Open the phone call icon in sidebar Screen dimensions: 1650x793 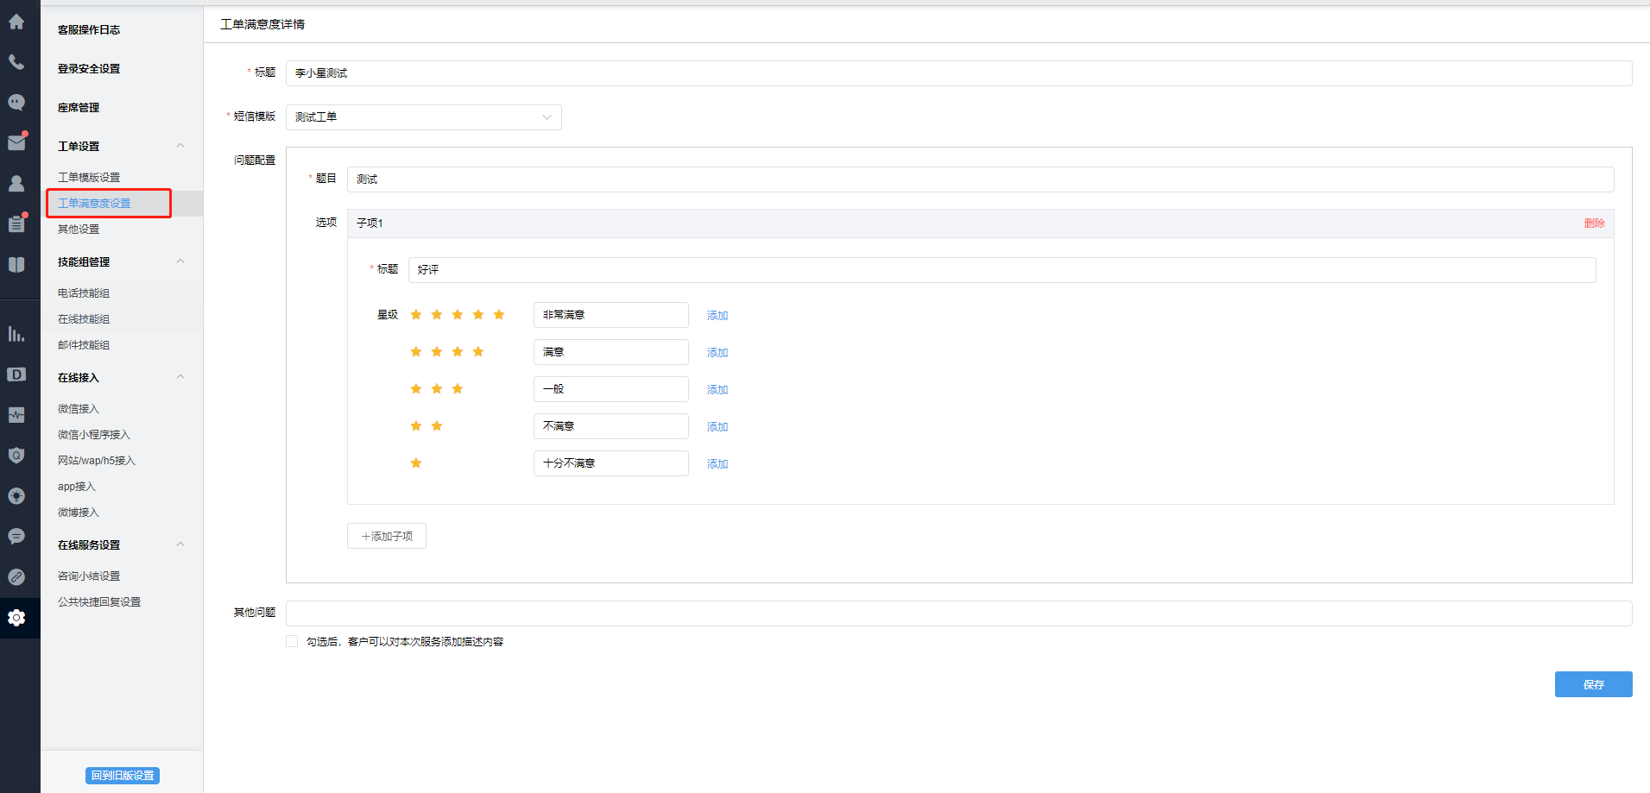tap(16, 62)
